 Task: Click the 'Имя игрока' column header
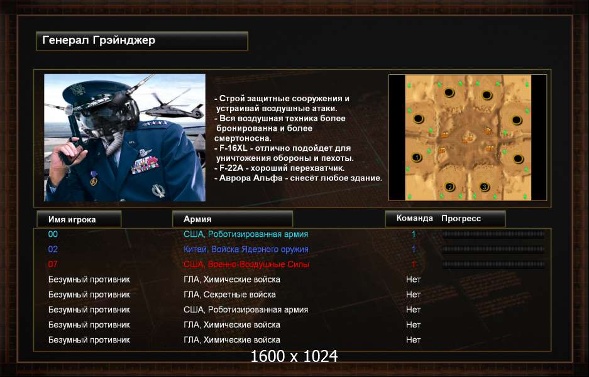tap(78, 219)
